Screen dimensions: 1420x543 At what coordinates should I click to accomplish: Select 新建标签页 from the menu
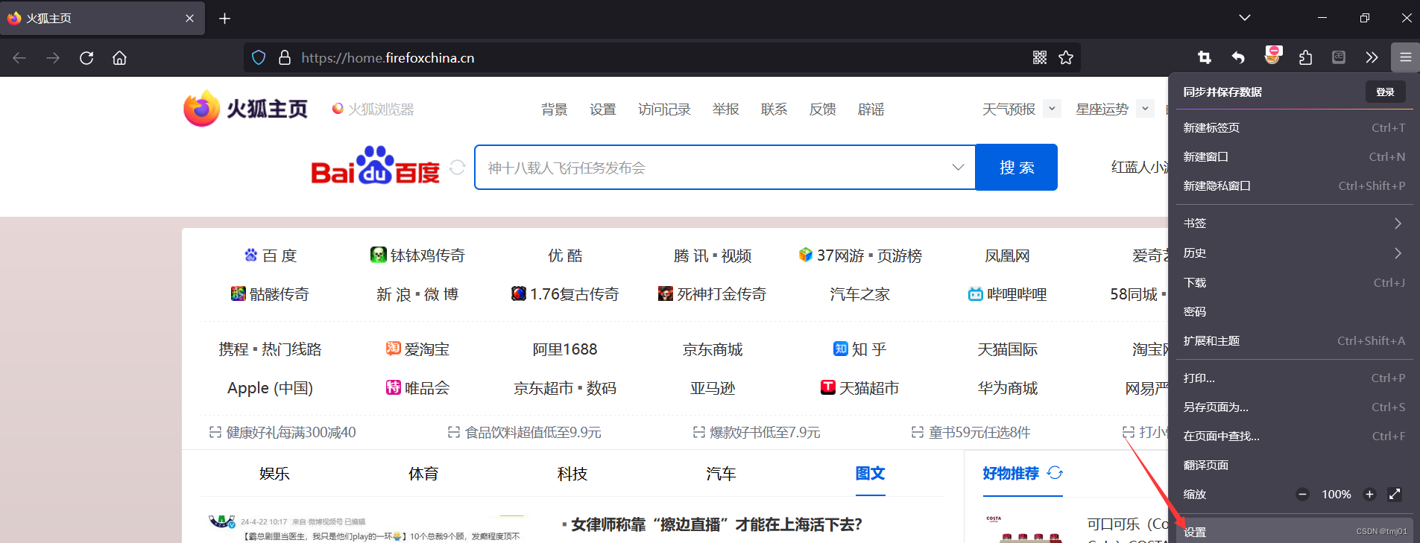(1295, 127)
